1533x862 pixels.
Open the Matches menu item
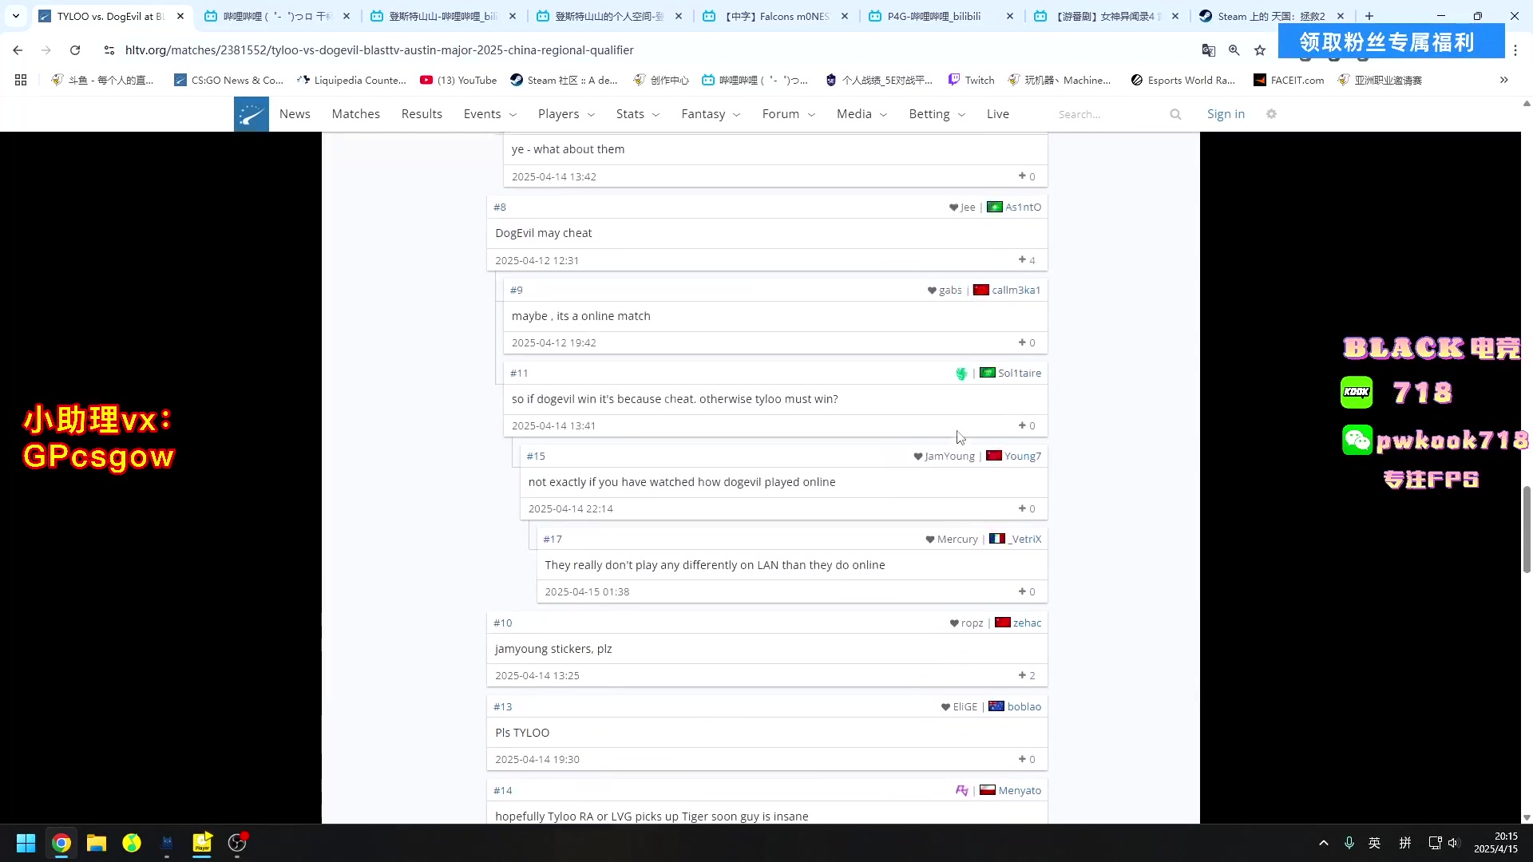pos(356,114)
